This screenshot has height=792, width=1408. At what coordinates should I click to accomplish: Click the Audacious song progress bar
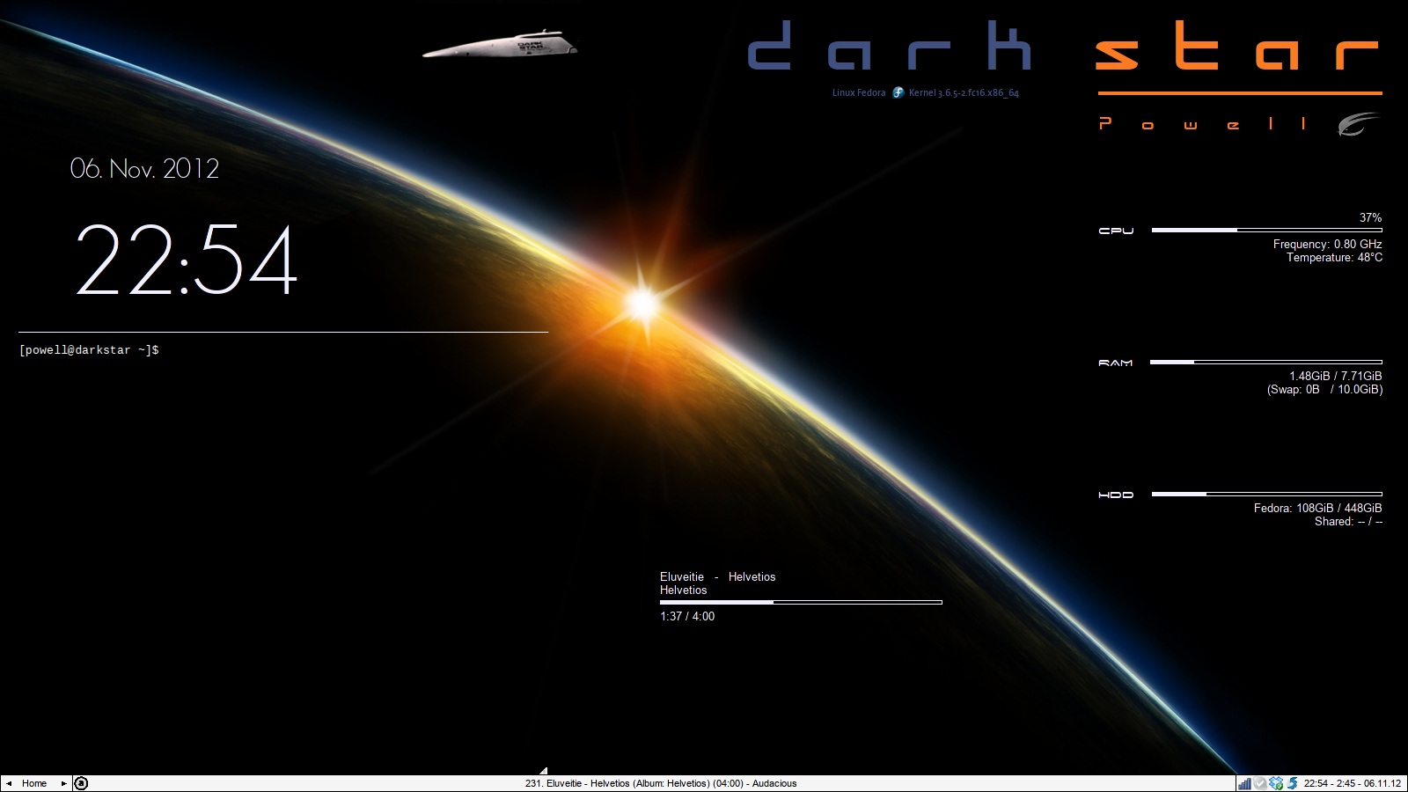point(801,602)
